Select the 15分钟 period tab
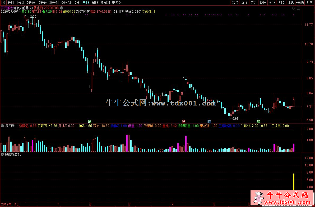Viewport: 315px width, 207px height. tap(42, 3)
